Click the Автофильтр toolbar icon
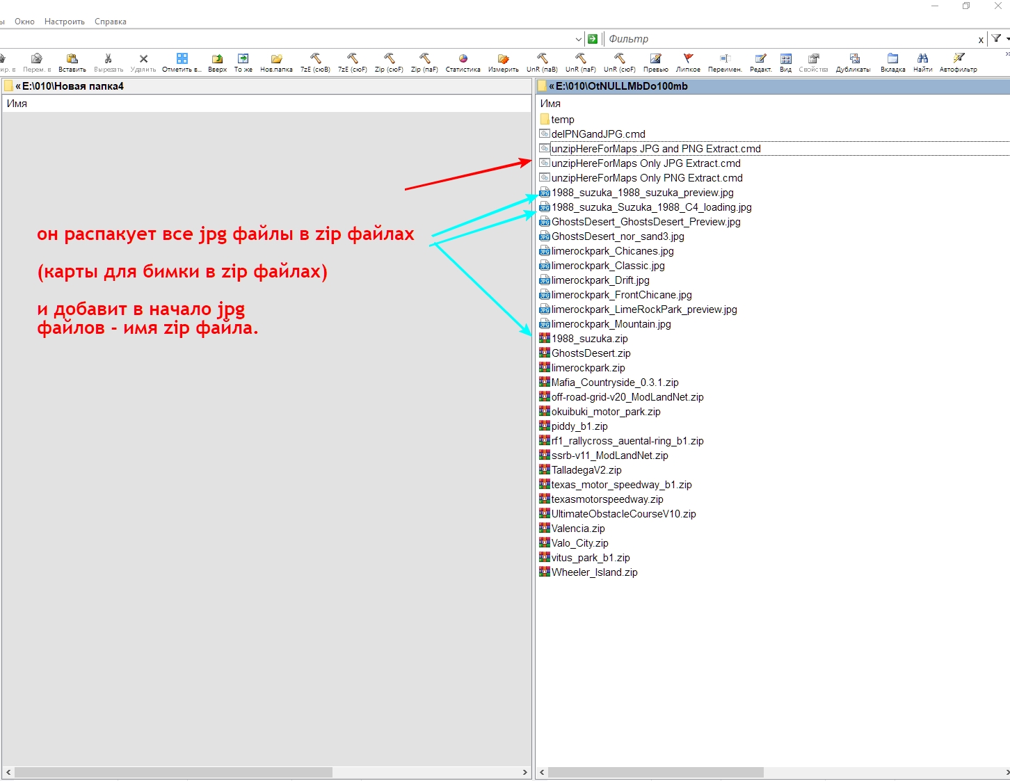The height and width of the screenshot is (781, 1010). pos(959,58)
